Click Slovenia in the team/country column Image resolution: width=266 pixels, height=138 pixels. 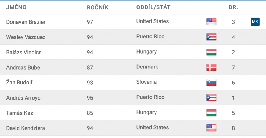click(x=146, y=82)
